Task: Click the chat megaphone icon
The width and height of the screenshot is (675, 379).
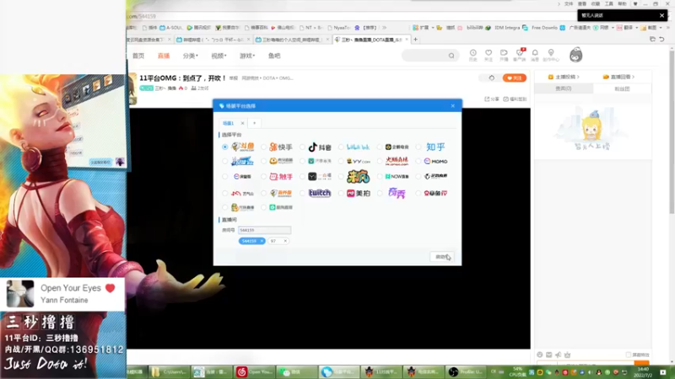Action: tap(558, 355)
